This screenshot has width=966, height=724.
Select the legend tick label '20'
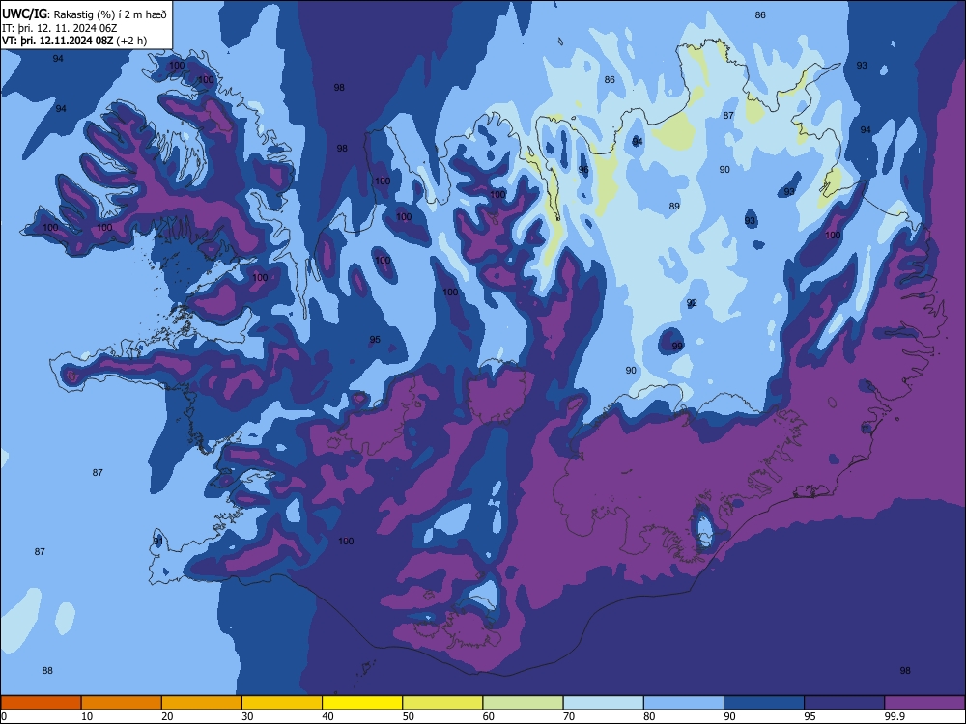coord(167,716)
